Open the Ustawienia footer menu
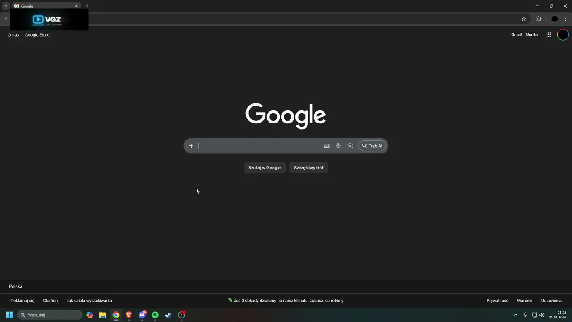Screen dimensions: 572x322 551,301
